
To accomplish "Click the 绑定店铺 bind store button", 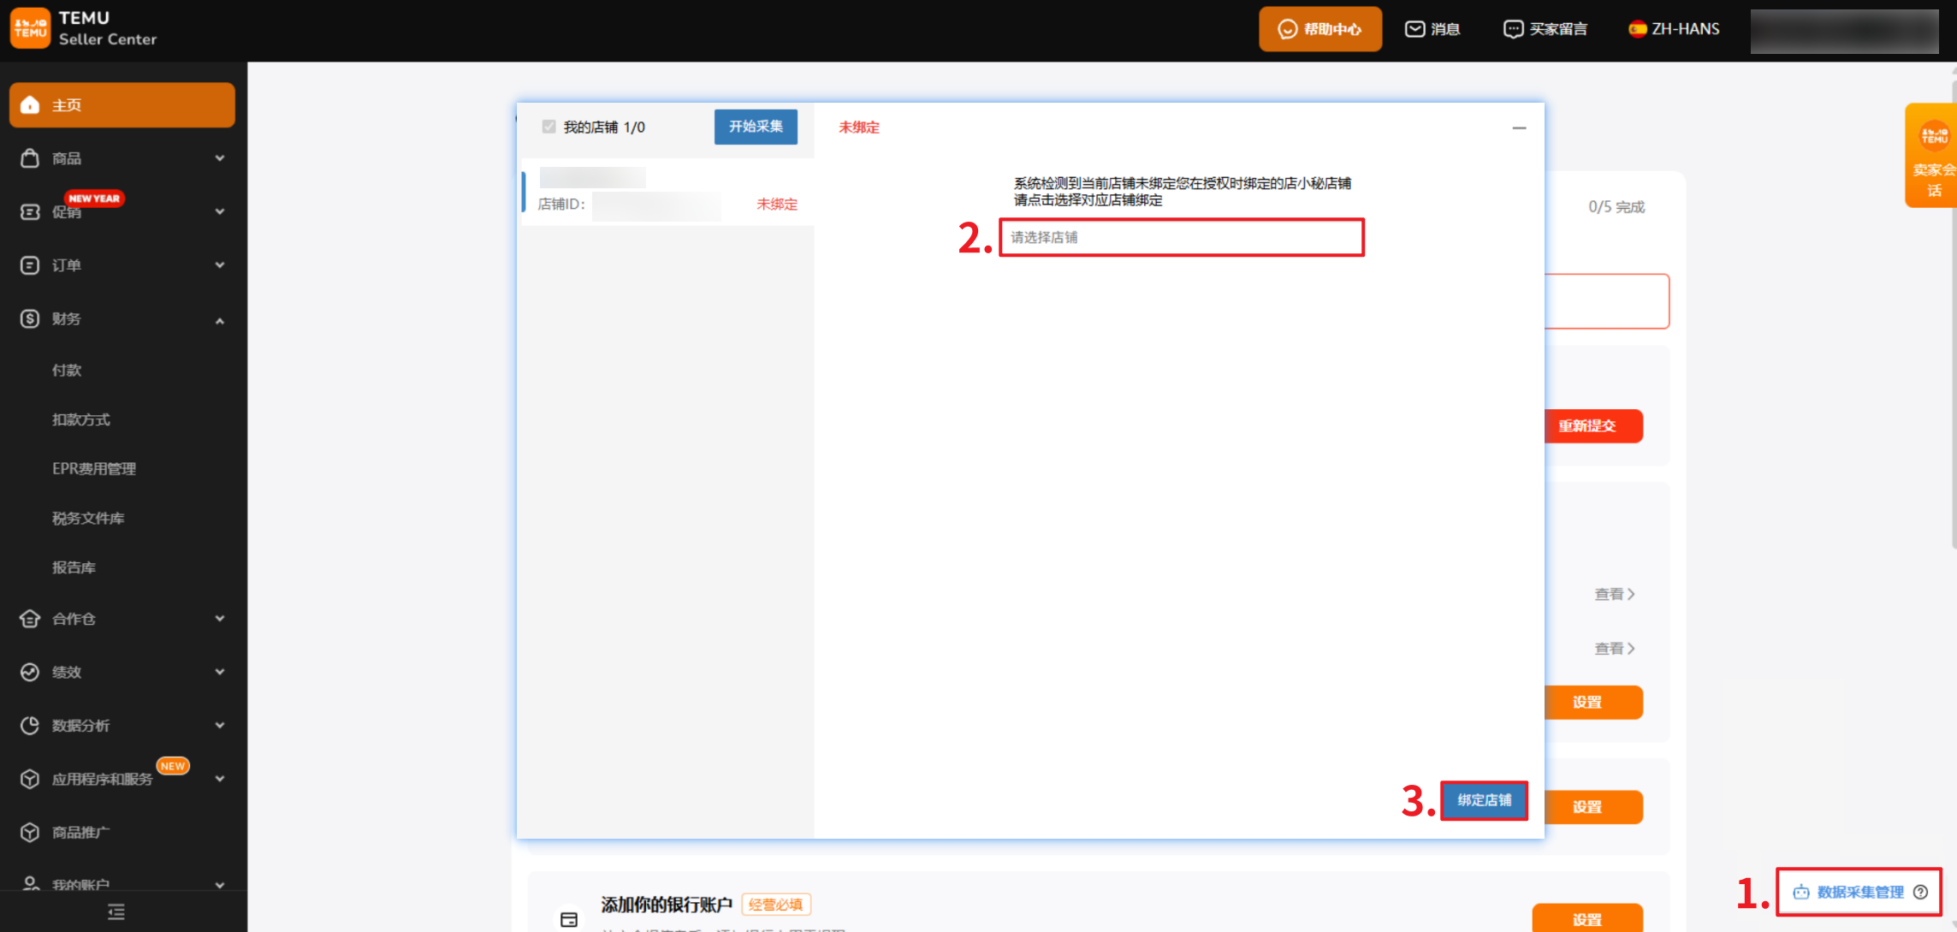I will tap(1484, 800).
